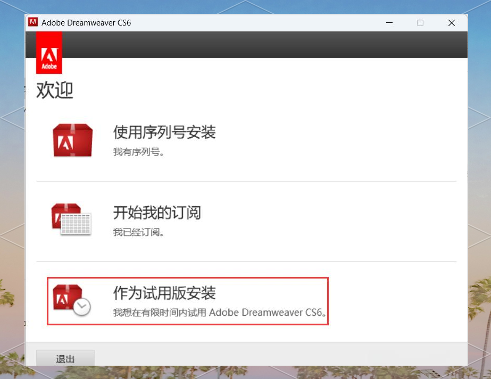Click the Dreamweaver title bar app icon
The width and height of the screenshot is (491, 379).
[33, 22]
